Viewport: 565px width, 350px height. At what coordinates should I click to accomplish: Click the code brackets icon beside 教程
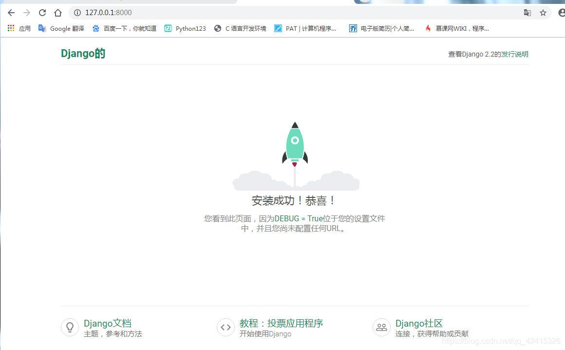pyautogui.click(x=226, y=327)
